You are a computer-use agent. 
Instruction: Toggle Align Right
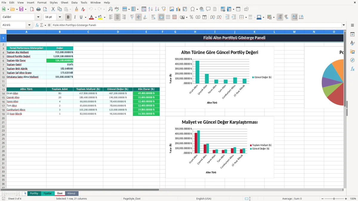124,17
